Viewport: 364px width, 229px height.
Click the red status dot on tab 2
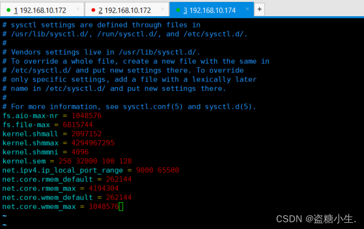click(93, 10)
